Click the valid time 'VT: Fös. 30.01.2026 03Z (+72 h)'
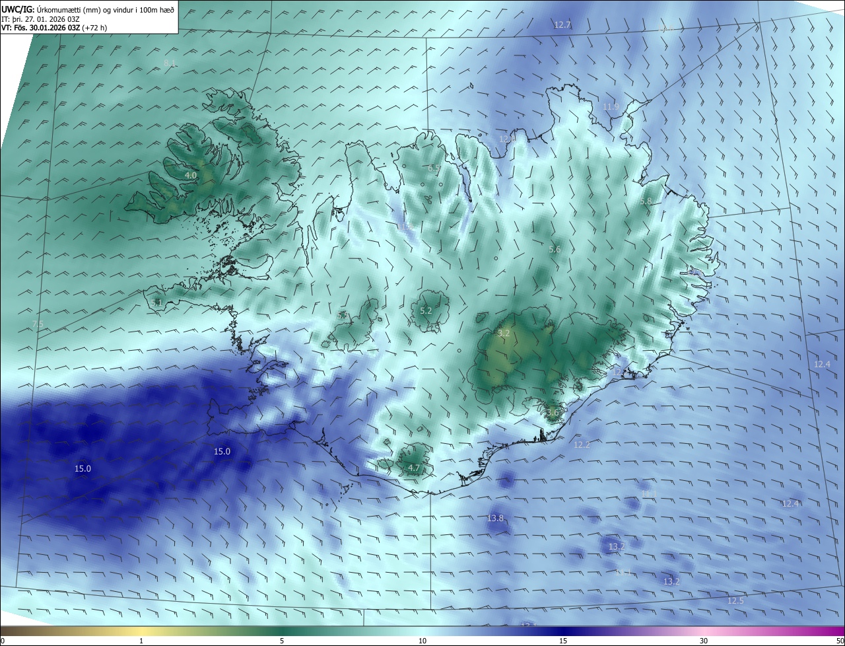 tap(54, 28)
